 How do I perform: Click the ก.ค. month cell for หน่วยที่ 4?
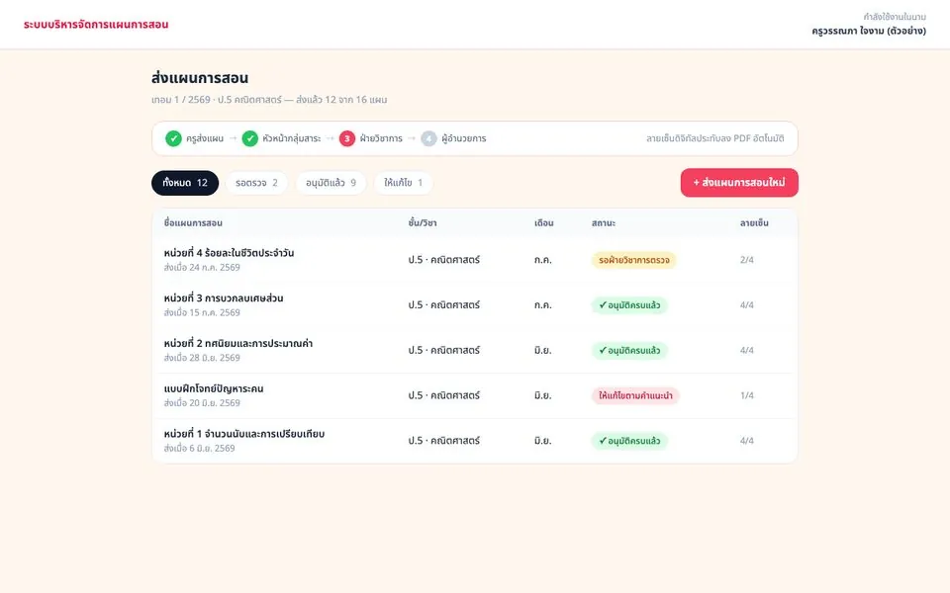click(x=543, y=260)
